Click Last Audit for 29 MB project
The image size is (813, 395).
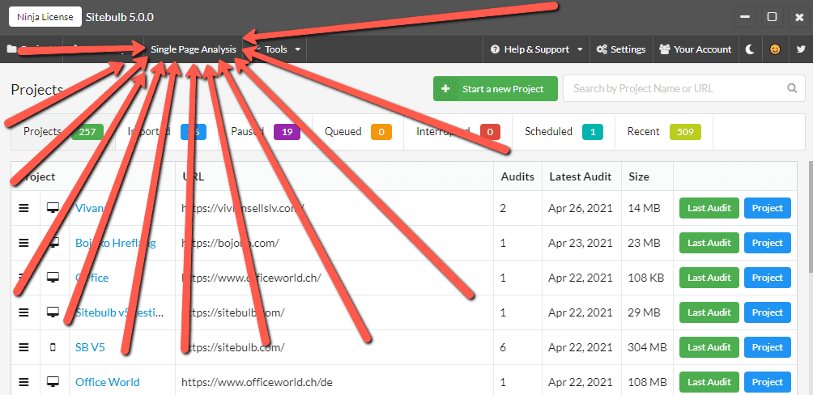pyautogui.click(x=709, y=312)
